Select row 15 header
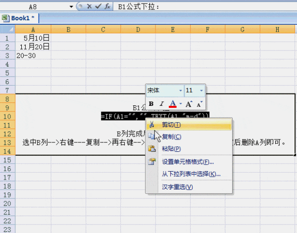Viewport: 297px width, 233px height. pos(7,160)
